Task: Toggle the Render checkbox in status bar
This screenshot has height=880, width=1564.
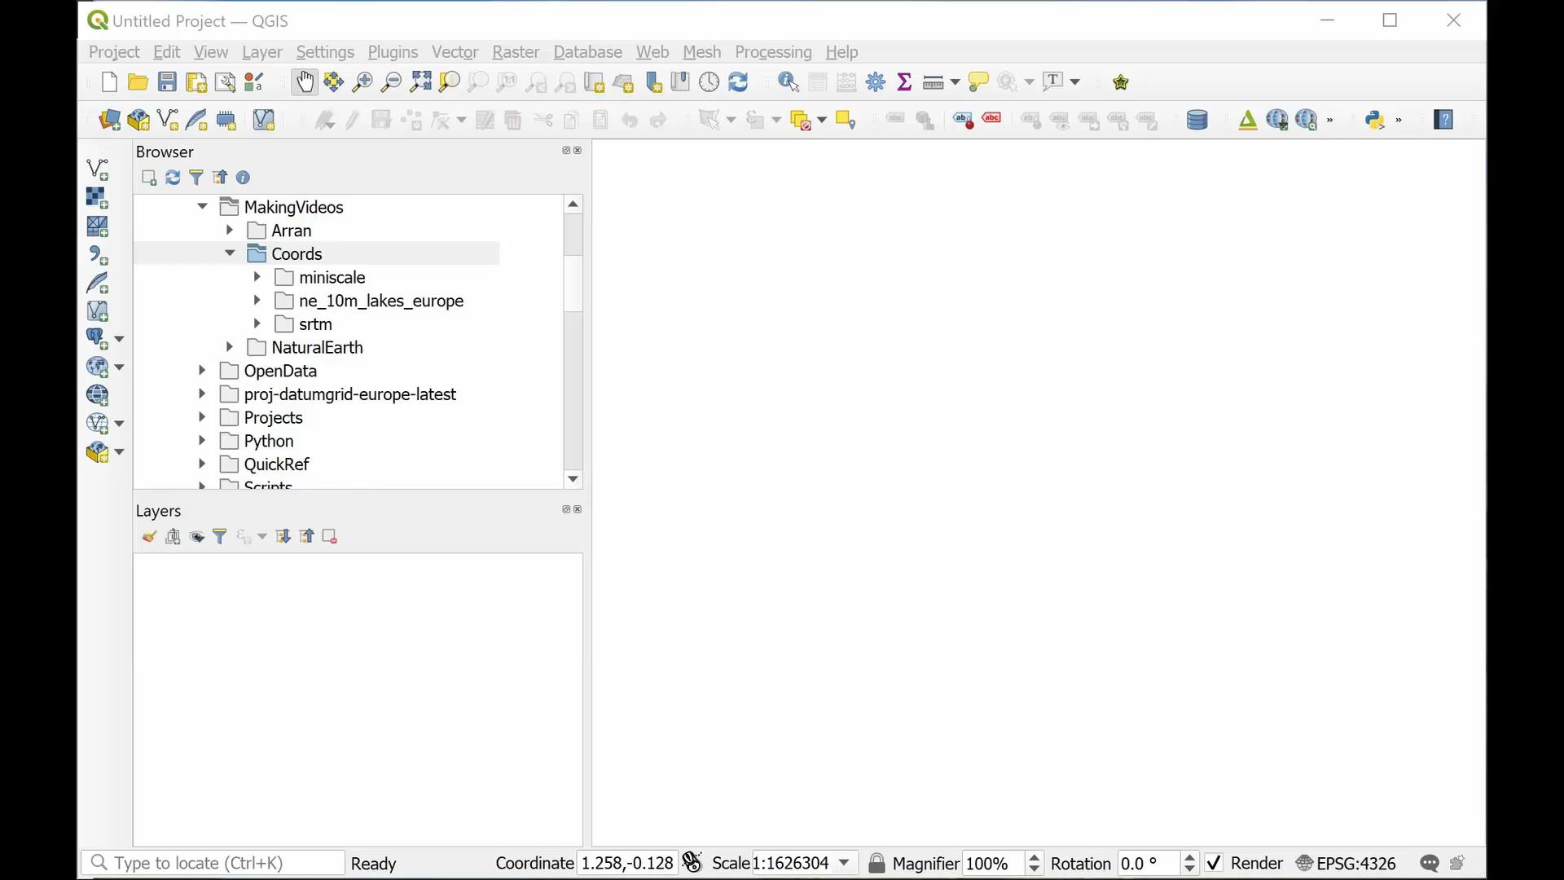Action: [1215, 863]
